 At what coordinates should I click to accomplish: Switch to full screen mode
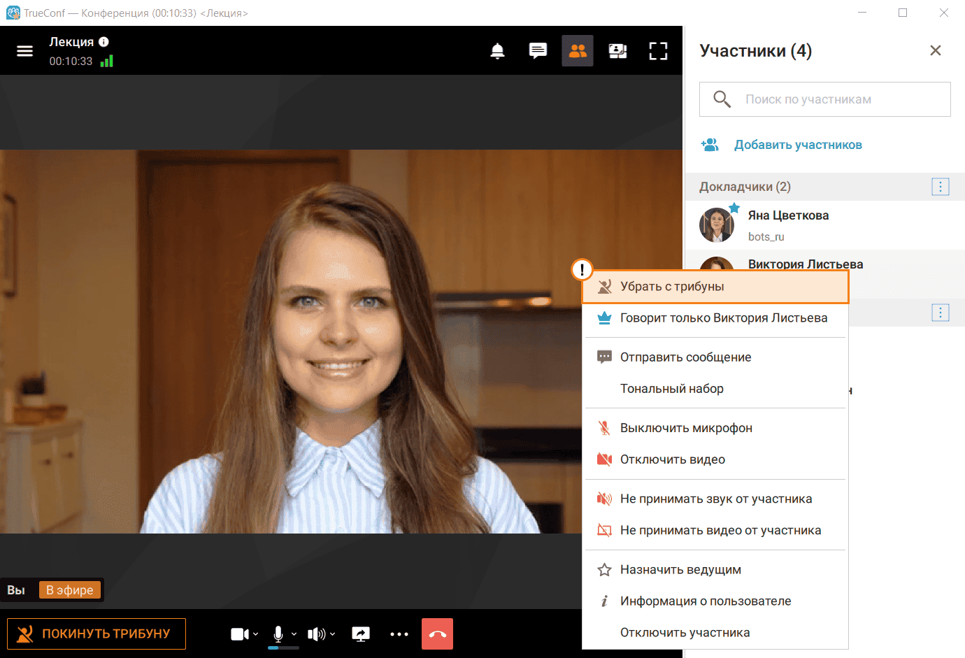(658, 51)
